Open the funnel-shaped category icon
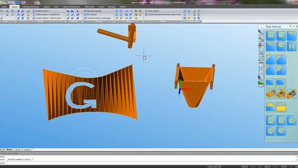Image resolution: width=298 pixels, height=168 pixels. click(261, 65)
